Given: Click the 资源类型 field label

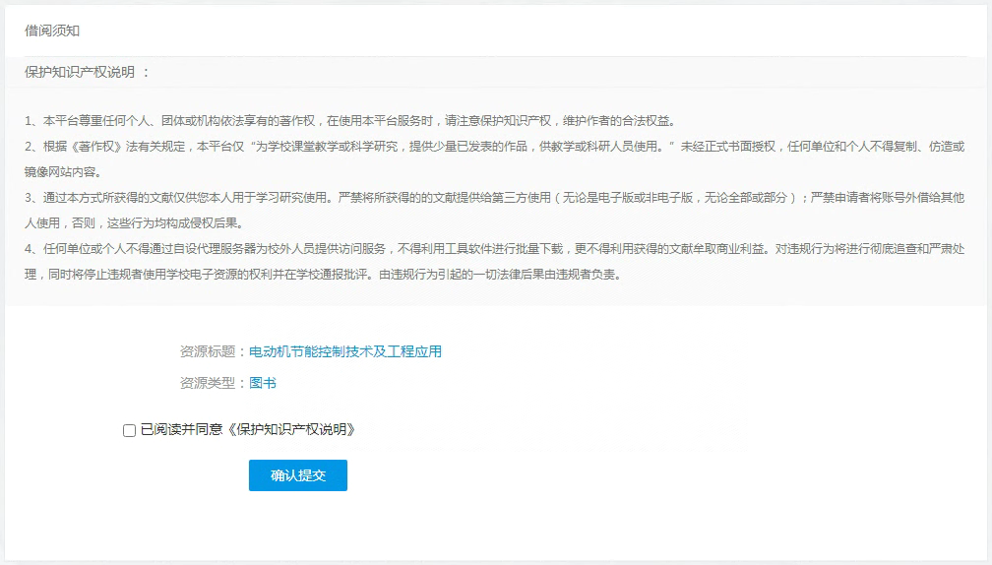Looking at the screenshot, I should 208,383.
